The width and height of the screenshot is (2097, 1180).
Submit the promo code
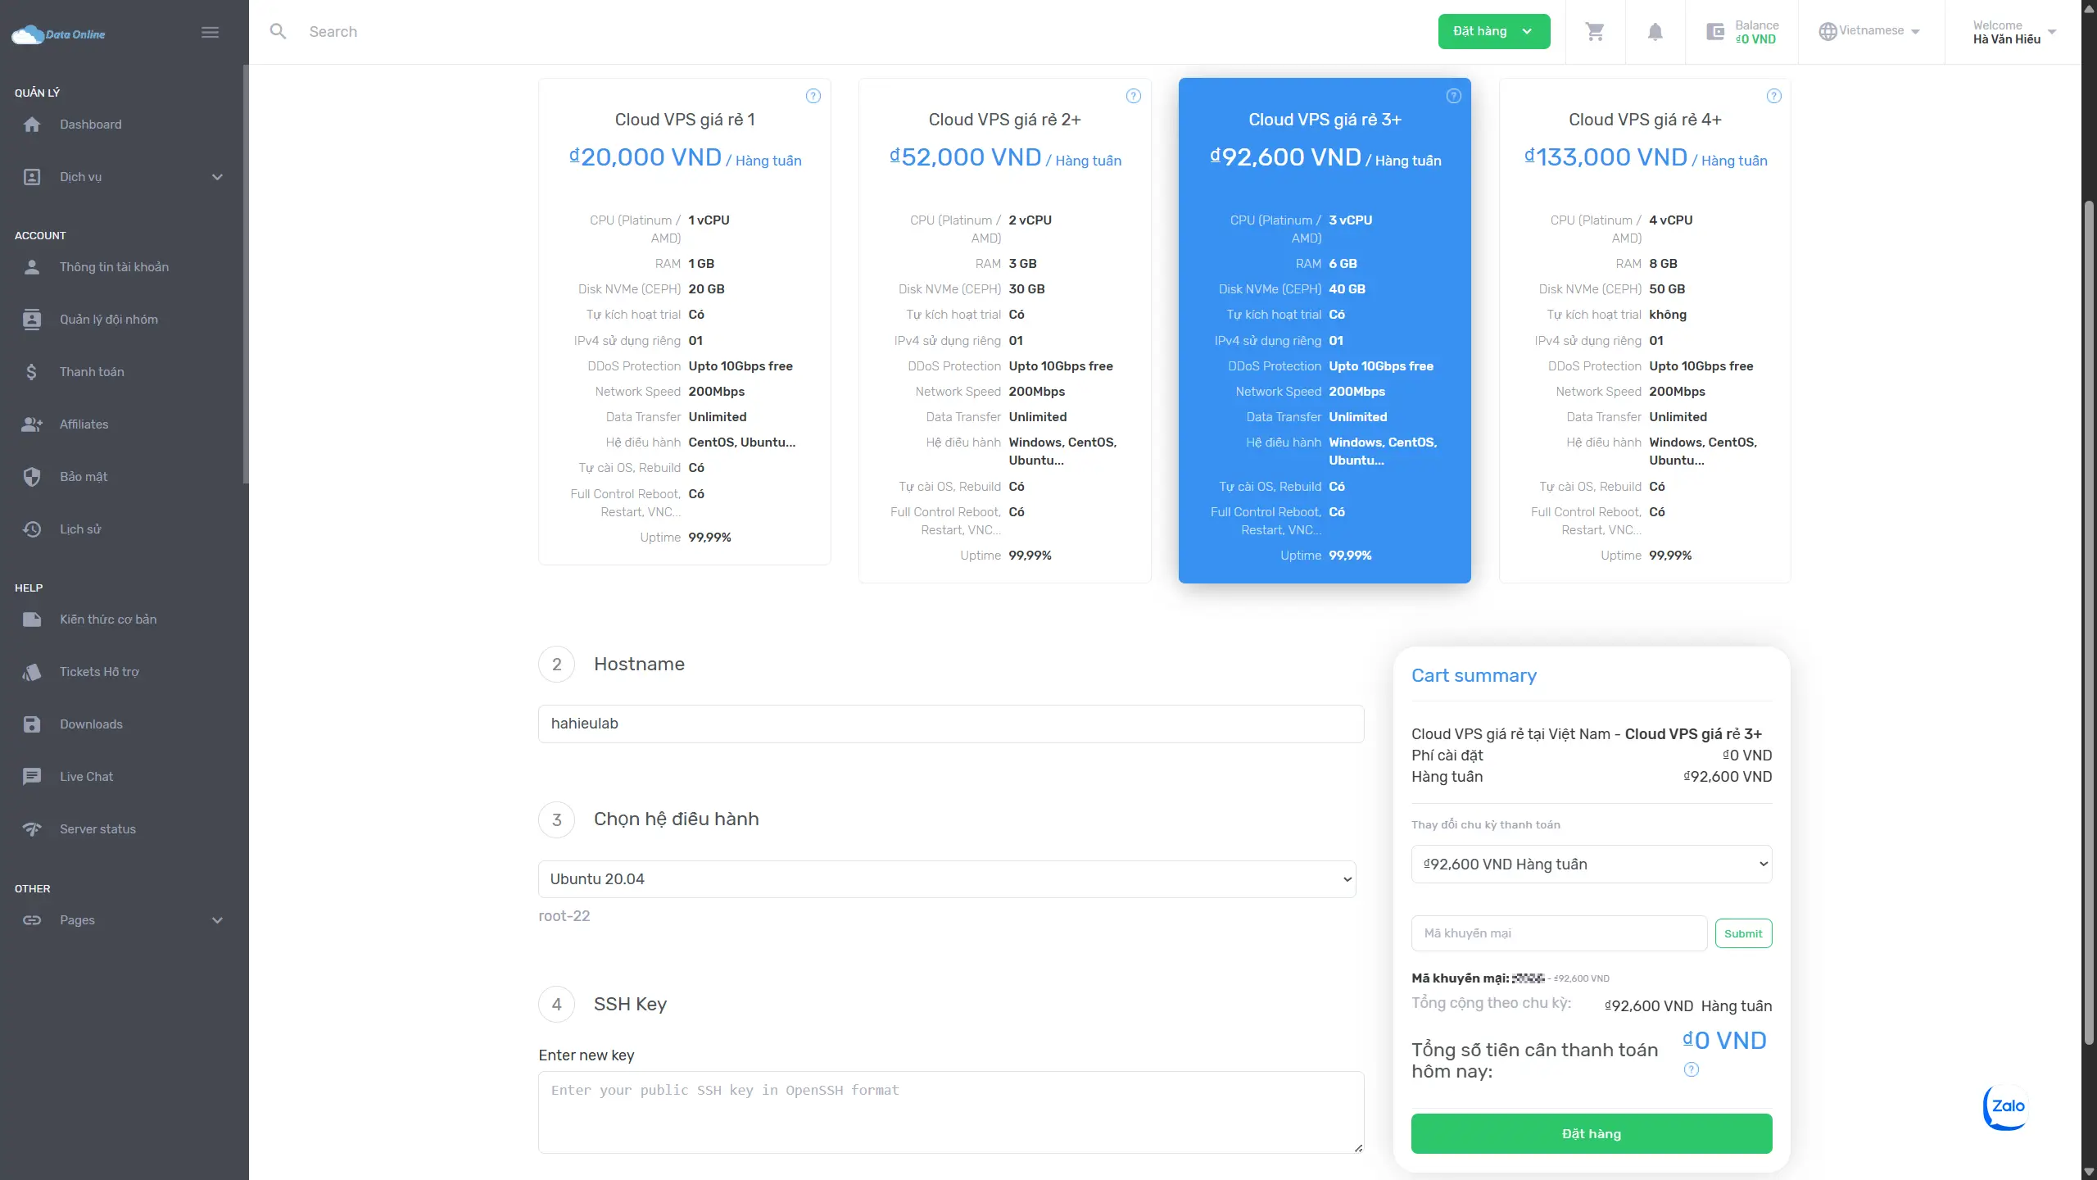[1742, 933]
